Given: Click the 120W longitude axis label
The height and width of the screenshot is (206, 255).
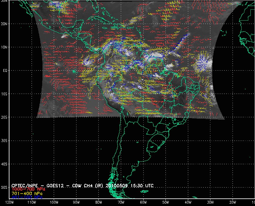Looking at the screenshot, I should (10, 202).
